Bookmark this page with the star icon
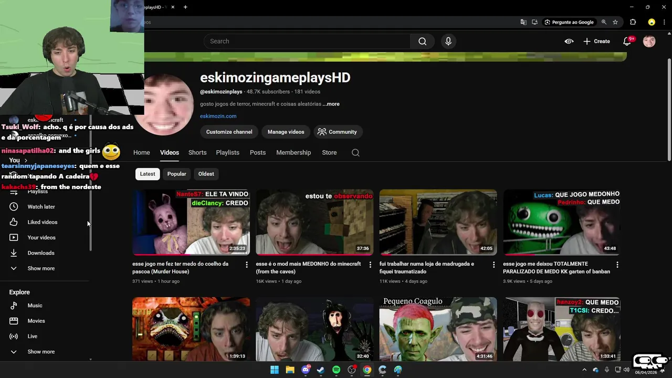The width and height of the screenshot is (672, 378). [615, 22]
